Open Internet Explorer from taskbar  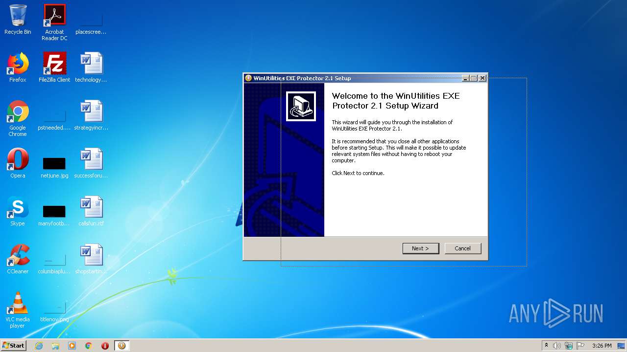coord(39,346)
